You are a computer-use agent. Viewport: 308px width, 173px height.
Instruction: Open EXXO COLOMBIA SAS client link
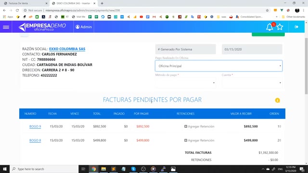click(x=67, y=49)
